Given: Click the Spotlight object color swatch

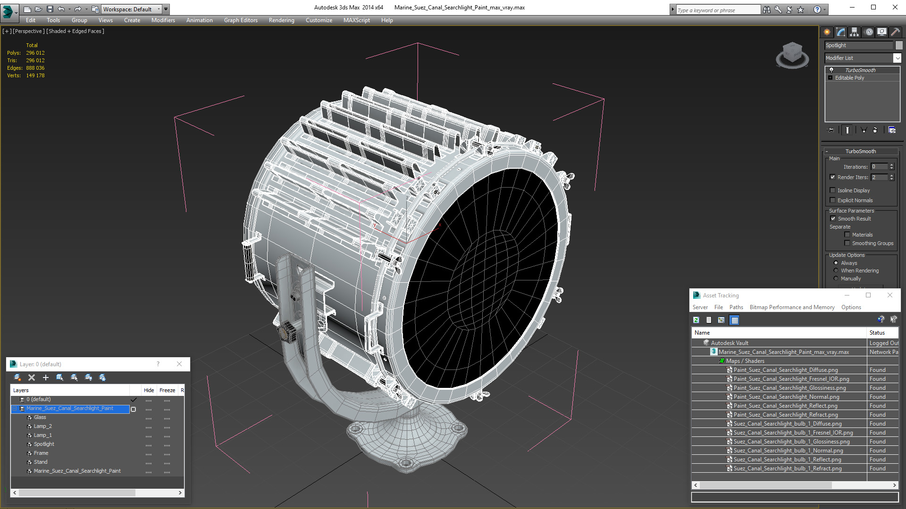Looking at the screenshot, I should pos(899,45).
